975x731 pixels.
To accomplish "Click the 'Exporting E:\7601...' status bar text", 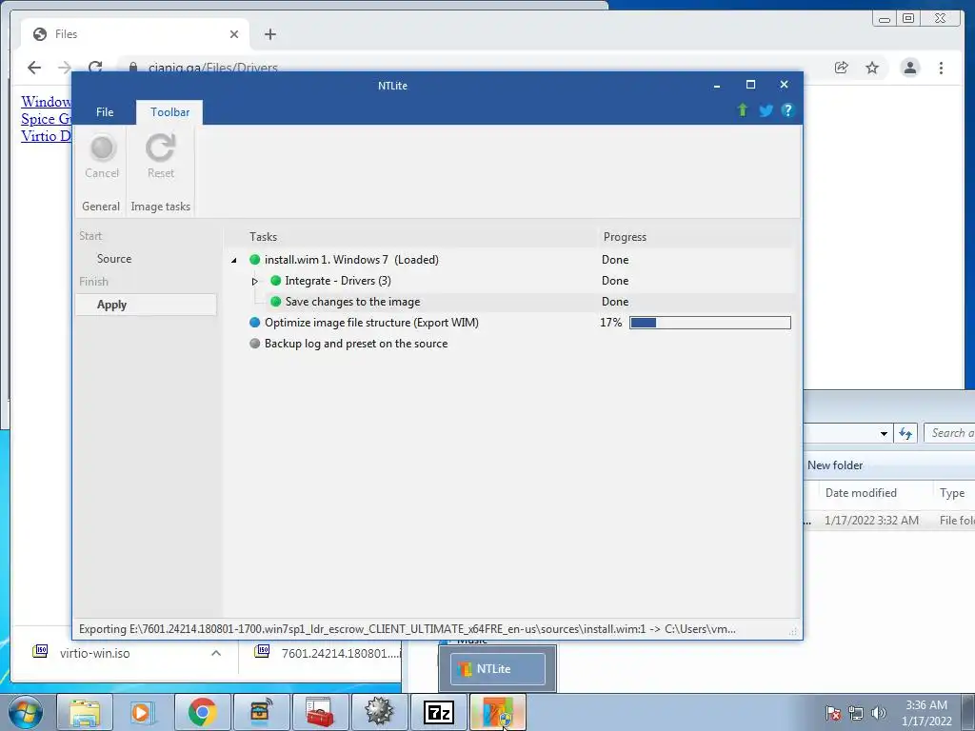I will tap(408, 629).
